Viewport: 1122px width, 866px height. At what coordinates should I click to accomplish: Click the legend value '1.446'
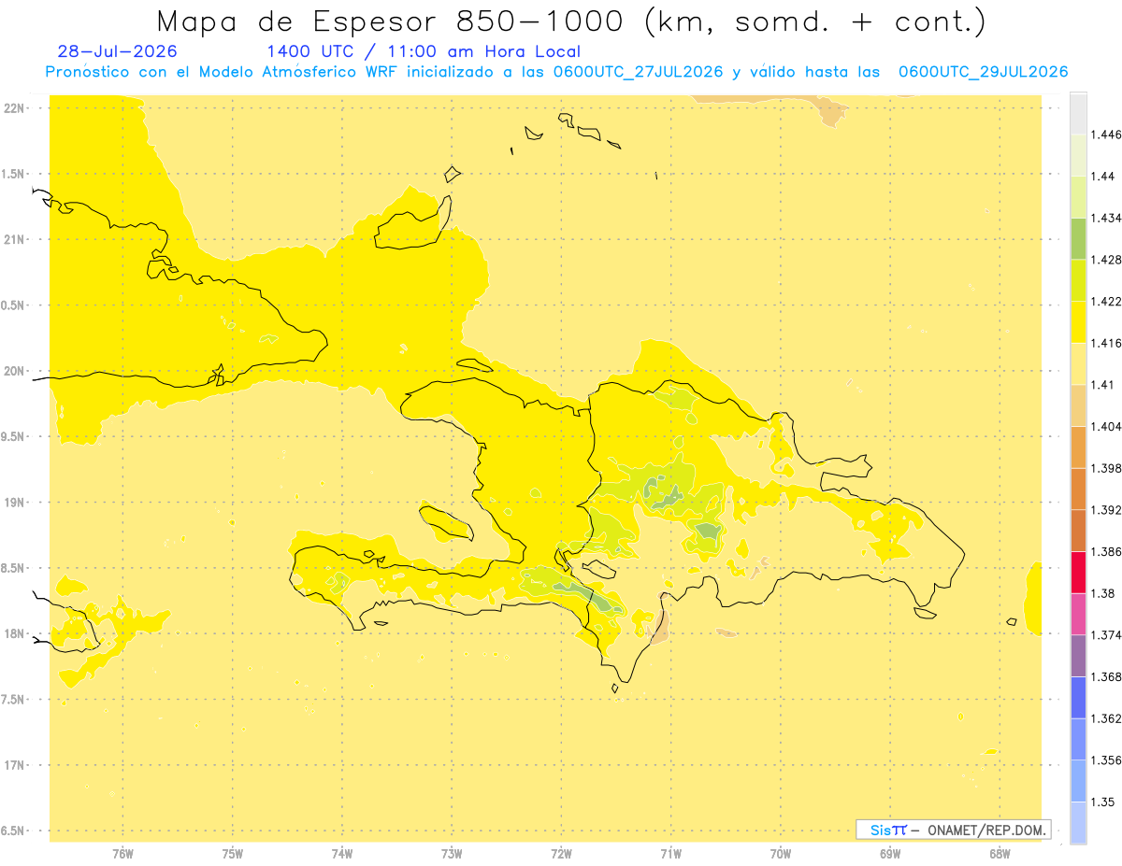(x=1106, y=135)
